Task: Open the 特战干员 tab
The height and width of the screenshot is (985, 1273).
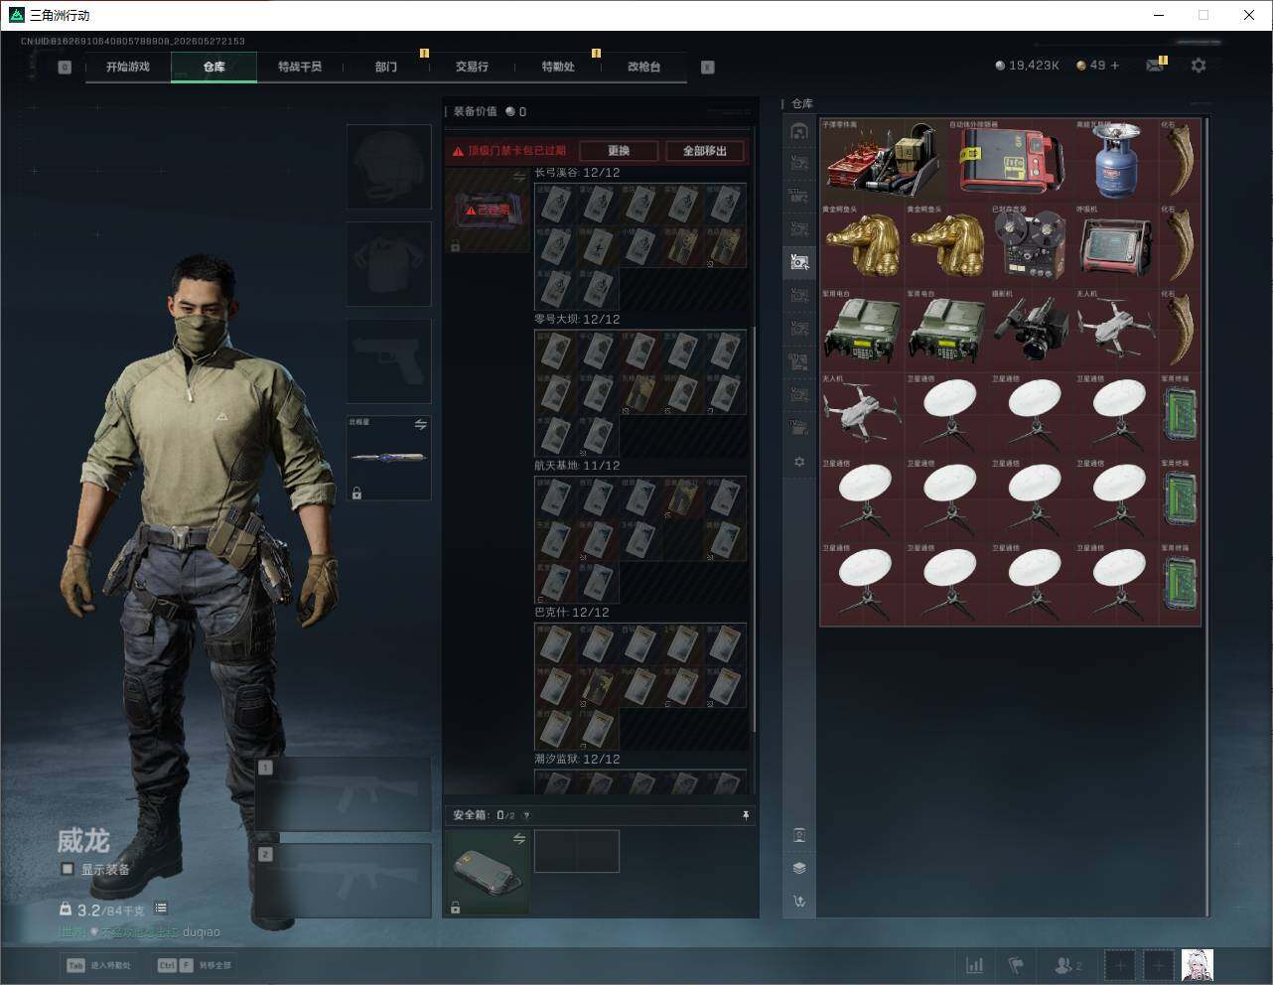Action: click(300, 68)
